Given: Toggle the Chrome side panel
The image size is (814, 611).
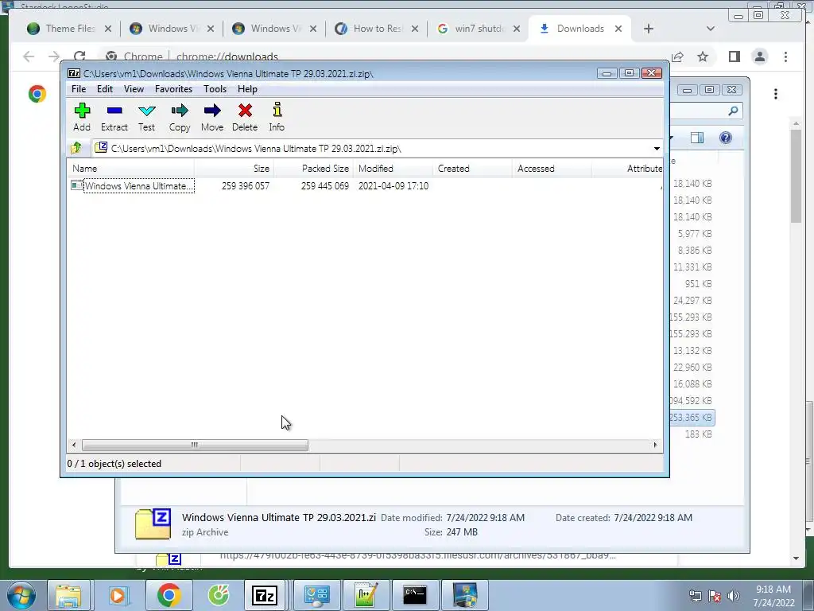Looking at the screenshot, I should [x=734, y=56].
